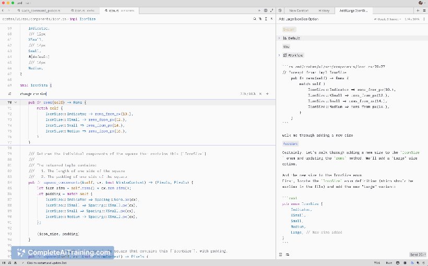This screenshot has height=266, width=428.
Task: Click the third icon in bottom status bar
Action: click(x=15, y=263)
